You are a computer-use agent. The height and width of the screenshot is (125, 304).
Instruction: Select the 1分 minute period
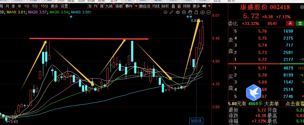click(27, 6)
